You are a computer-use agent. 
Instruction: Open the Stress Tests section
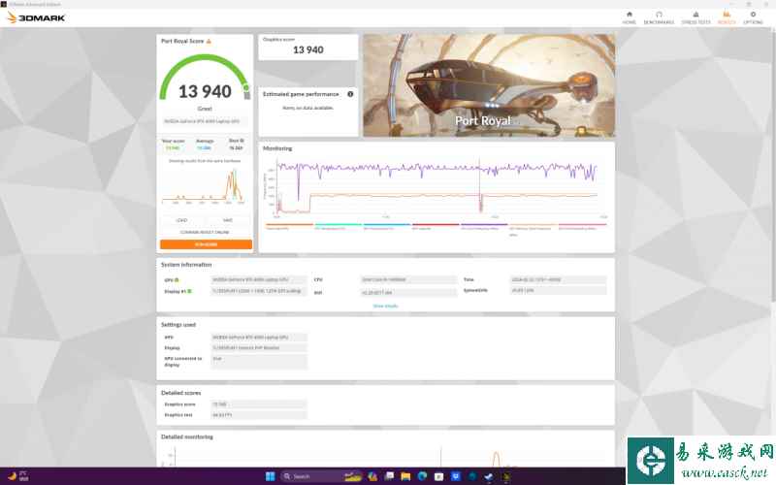pyautogui.click(x=695, y=17)
